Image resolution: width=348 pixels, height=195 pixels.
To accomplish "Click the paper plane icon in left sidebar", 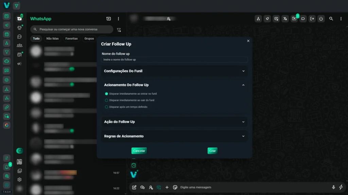I will [x=7, y=25].
